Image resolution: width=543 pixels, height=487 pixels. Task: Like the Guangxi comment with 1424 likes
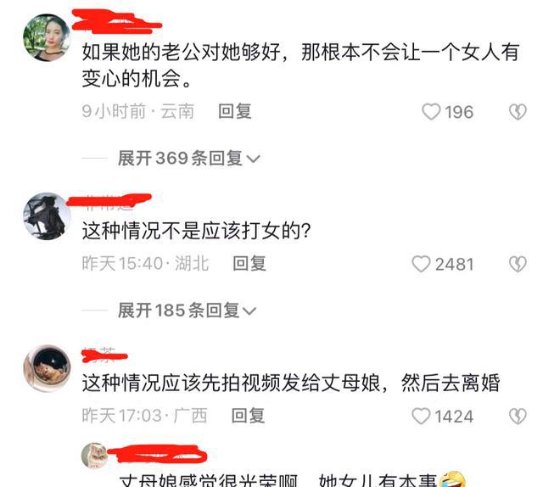(421, 416)
